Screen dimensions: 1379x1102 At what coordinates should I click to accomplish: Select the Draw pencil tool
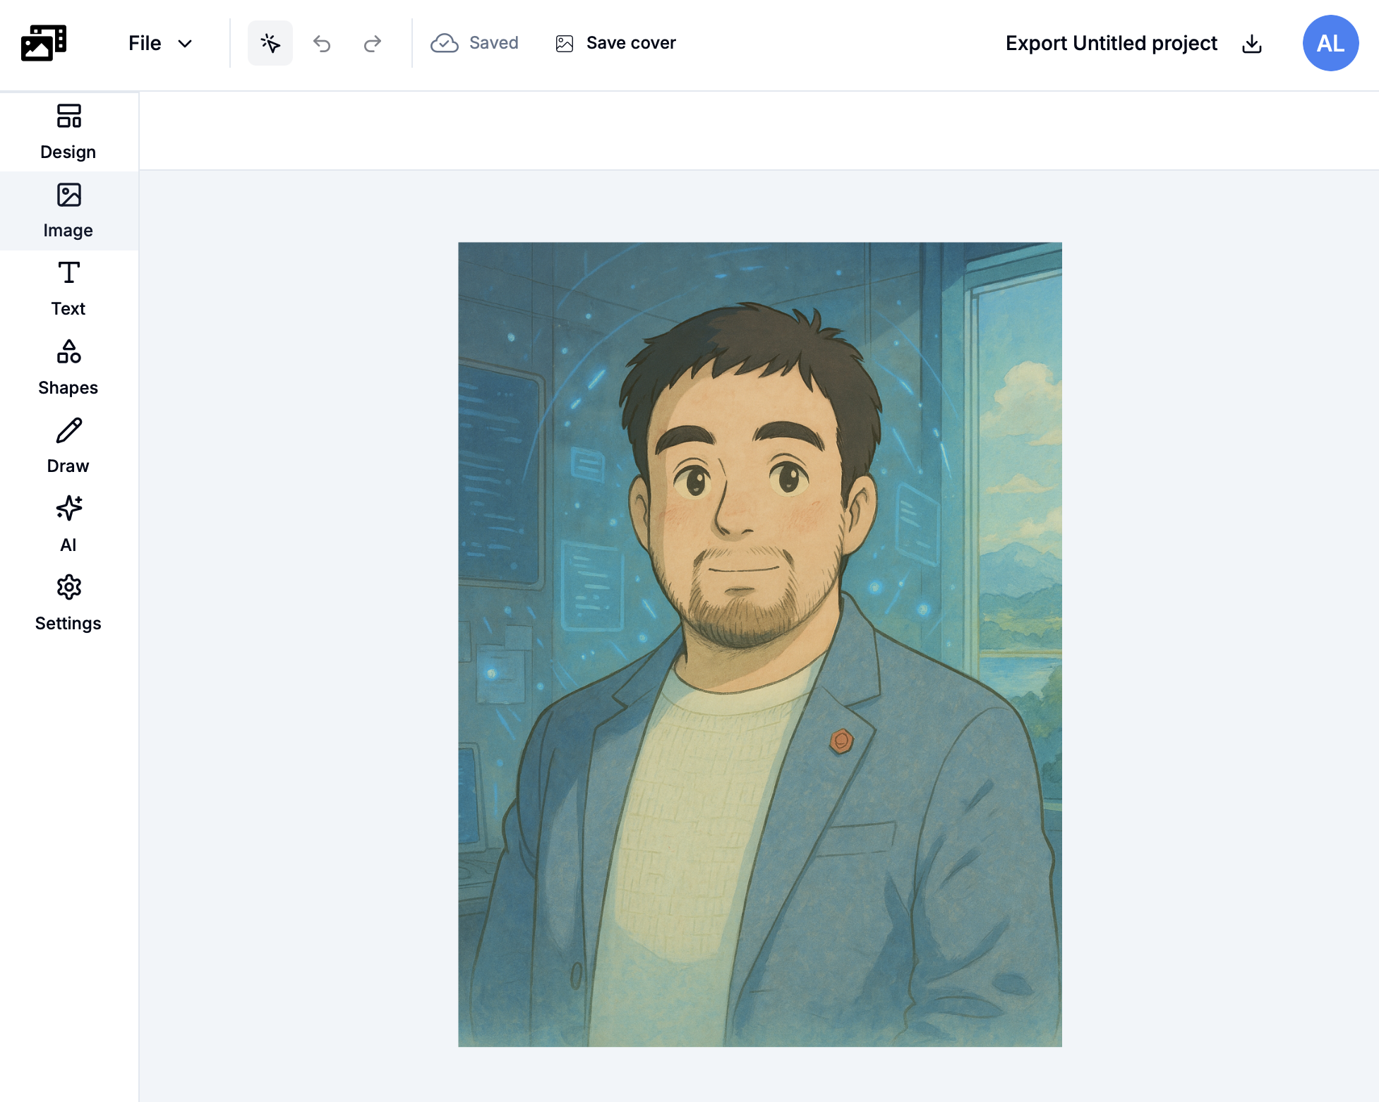(68, 445)
